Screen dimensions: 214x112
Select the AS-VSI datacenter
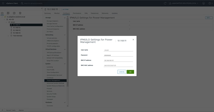(x=11, y=20)
